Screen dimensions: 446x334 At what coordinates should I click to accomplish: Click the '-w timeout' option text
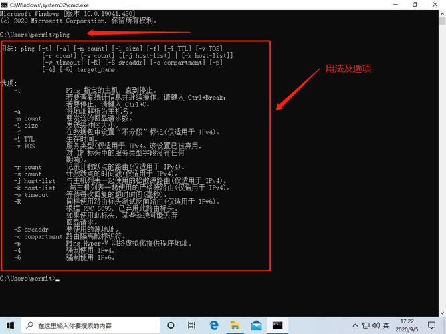pos(31,195)
